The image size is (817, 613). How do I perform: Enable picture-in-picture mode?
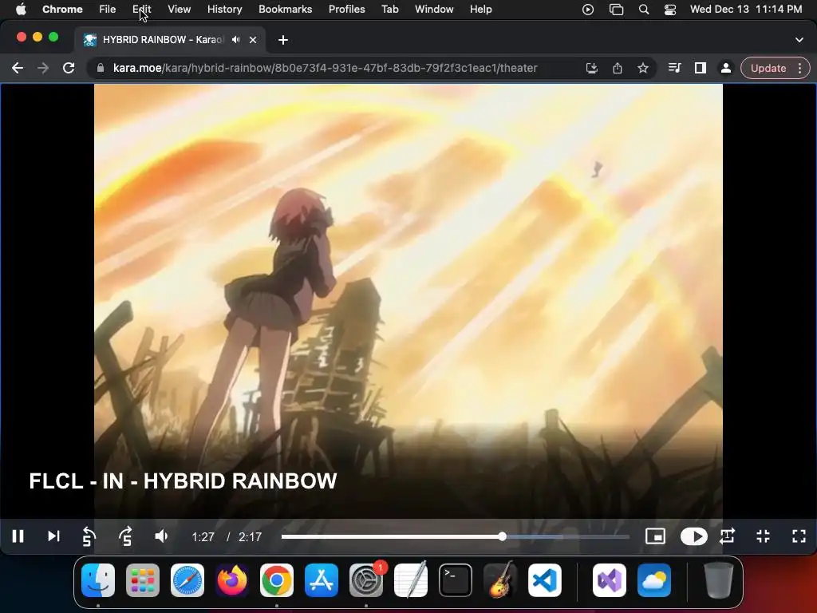tap(655, 536)
